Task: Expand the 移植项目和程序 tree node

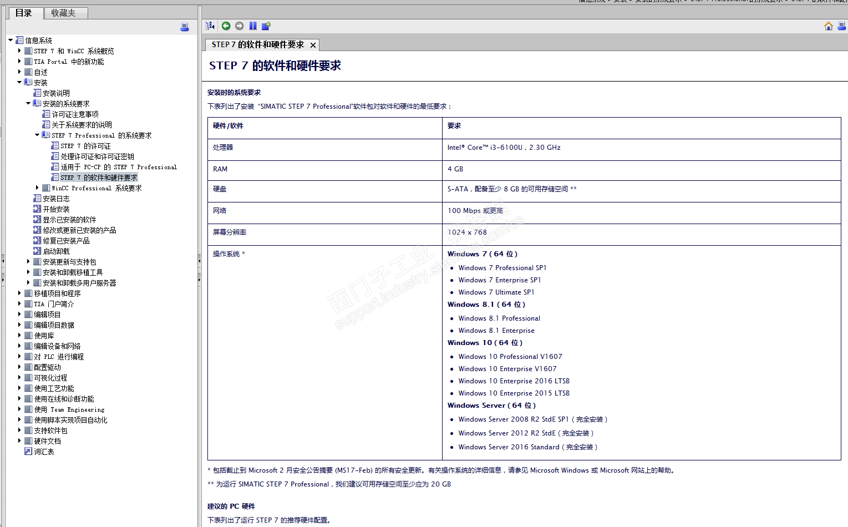Action: pos(19,293)
